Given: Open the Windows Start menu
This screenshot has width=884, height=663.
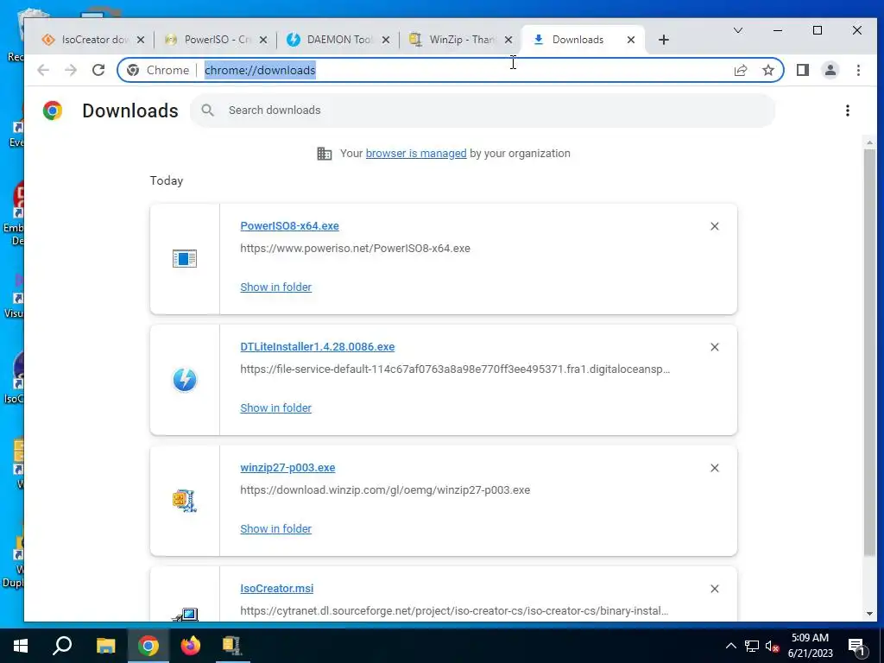Looking at the screenshot, I should [21, 646].
